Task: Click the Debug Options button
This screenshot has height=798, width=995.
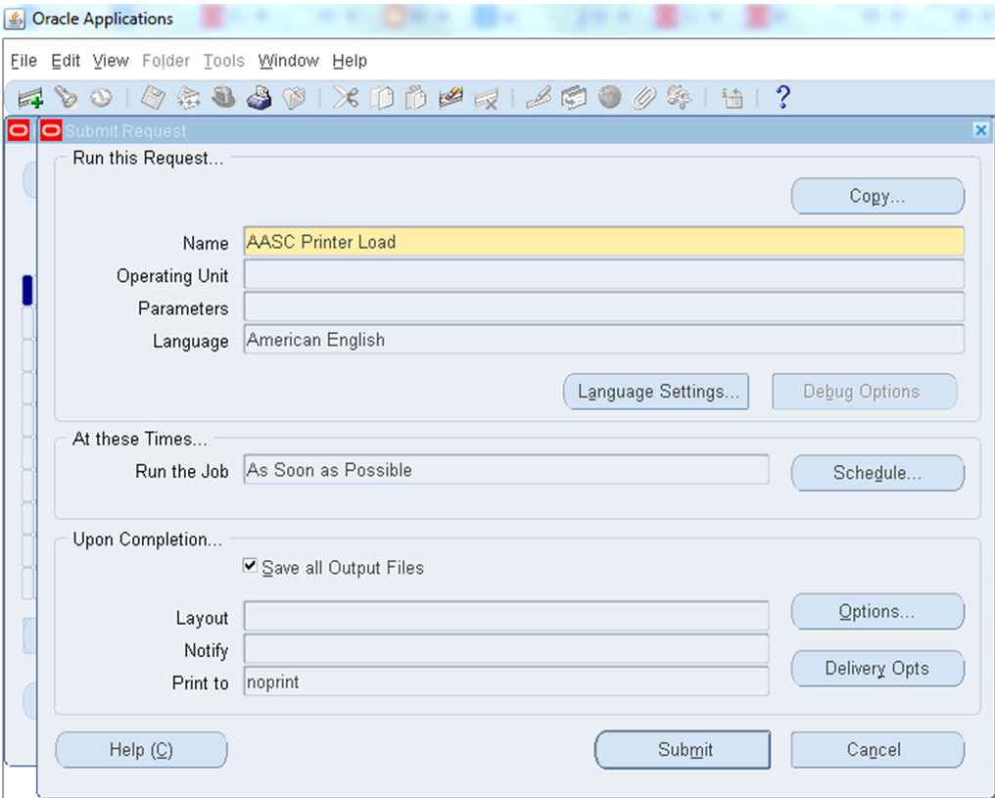Action: pos(865,392)
